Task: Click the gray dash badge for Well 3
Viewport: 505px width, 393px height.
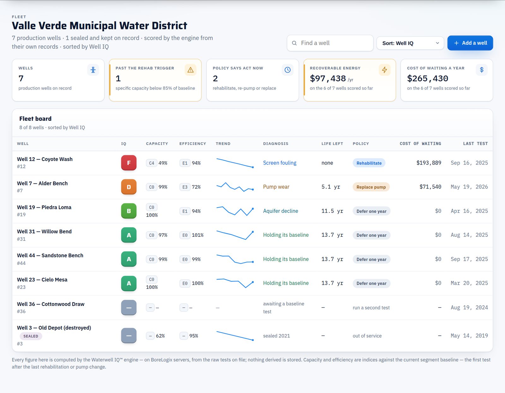Action: [129, 336]
